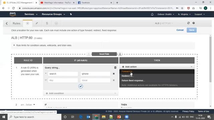This screenshot has height=120, width=214.
Task: Expand the Add action dropdown
Action: pyautogui.click(x=157, y=67)
